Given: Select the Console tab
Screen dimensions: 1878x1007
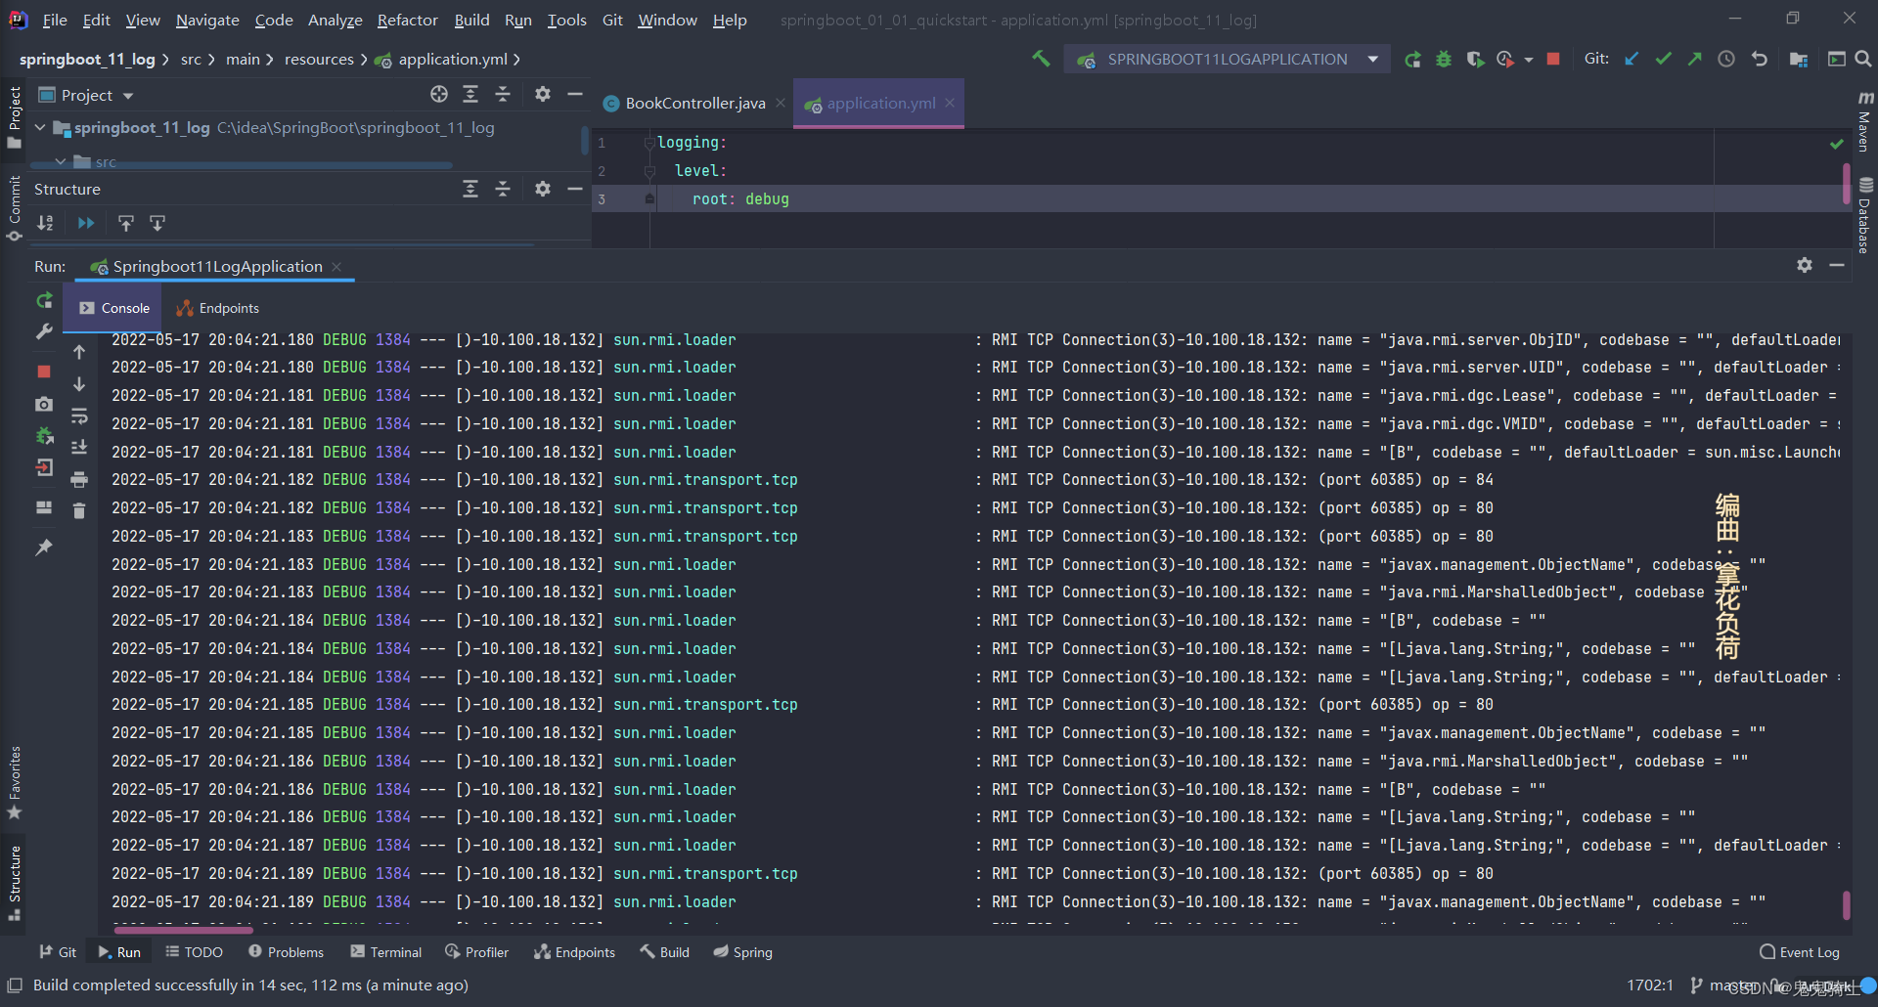Looking at the screenshot, I should click(114, 308).
